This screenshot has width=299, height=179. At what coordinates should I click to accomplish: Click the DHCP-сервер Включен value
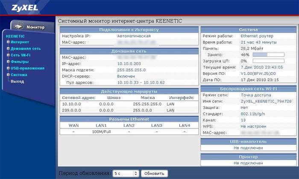(x=126, y=76)
